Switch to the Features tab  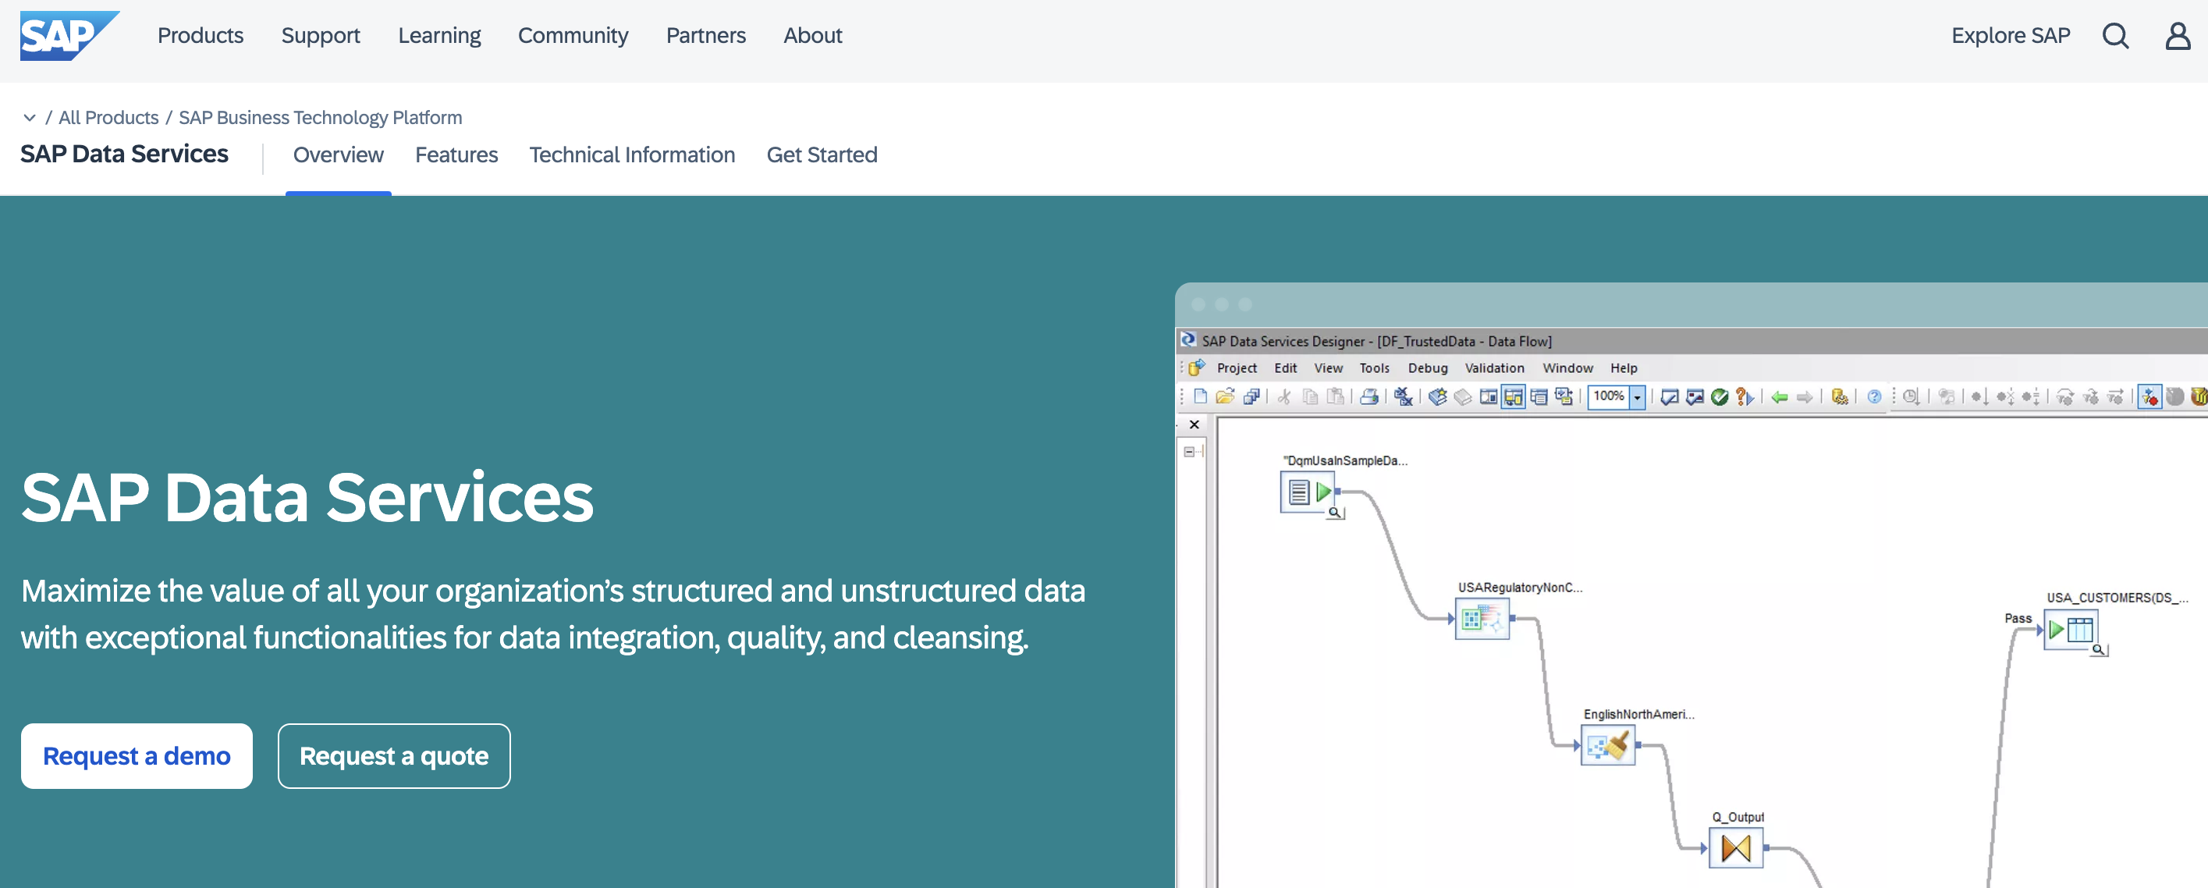pyautogui.click(x=456, y=155)
